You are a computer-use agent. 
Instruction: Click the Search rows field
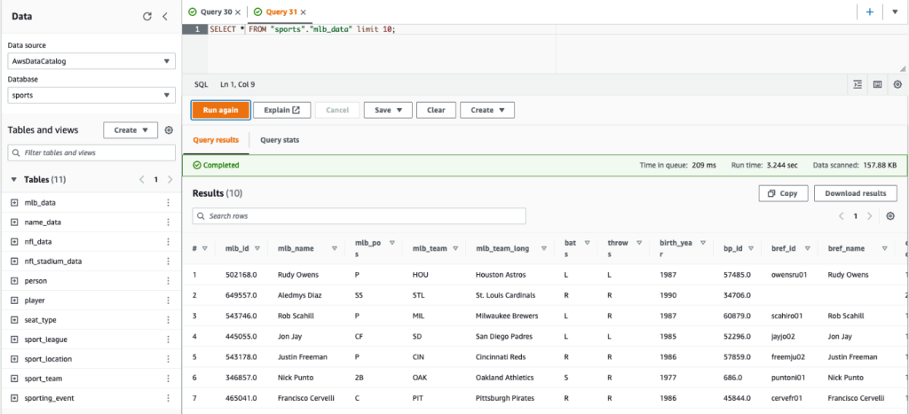pos(359,216)
